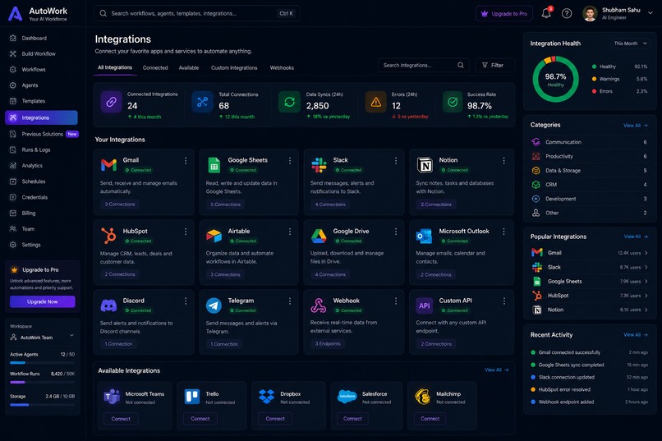Click the Search integrations field
The width and height of the screenshot is (662, 441).
pos(423,65)
